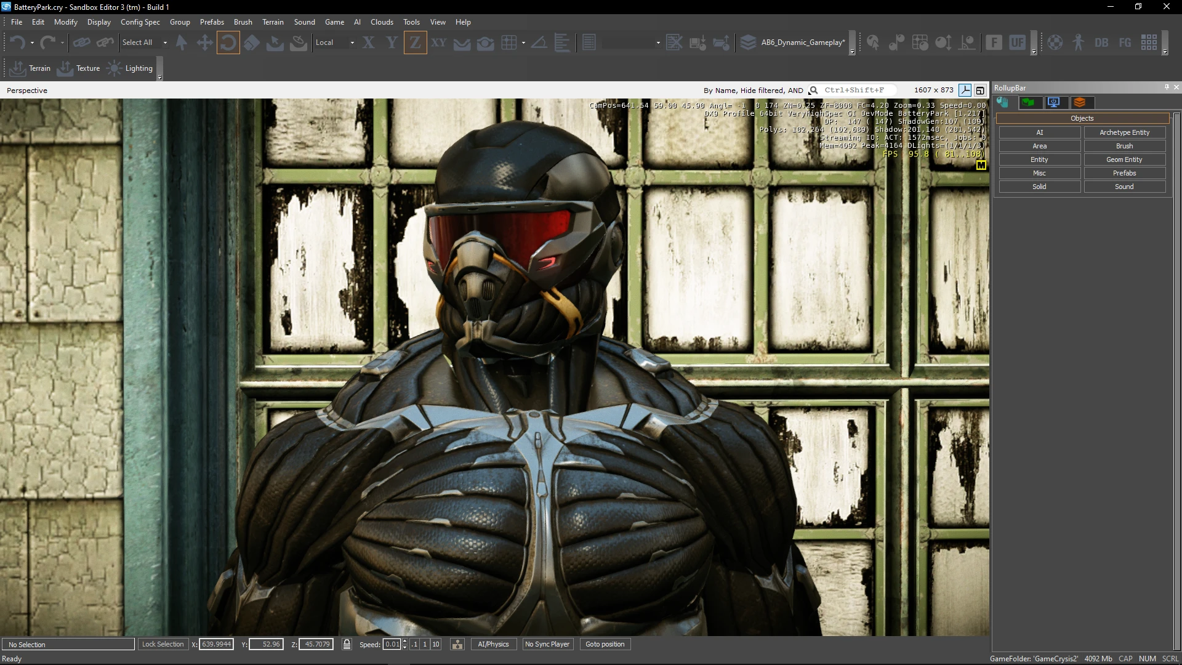Screen dimensions: 1182x665
Task: Open the Flow Graph editor via FG icon
Action: (x=1125, y=42)
